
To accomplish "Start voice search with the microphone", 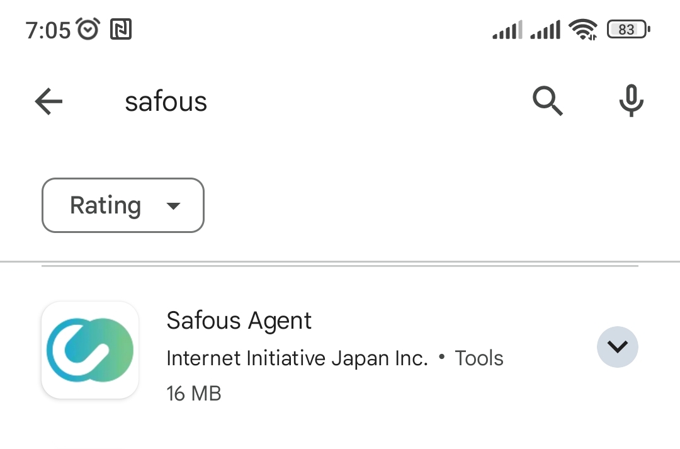I will 631,101.
